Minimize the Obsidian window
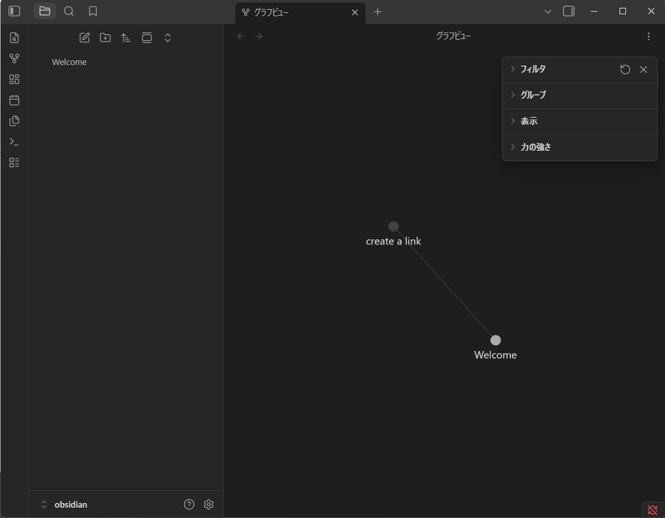The width and height of the screenshot is (665, 518). [594, 12]
